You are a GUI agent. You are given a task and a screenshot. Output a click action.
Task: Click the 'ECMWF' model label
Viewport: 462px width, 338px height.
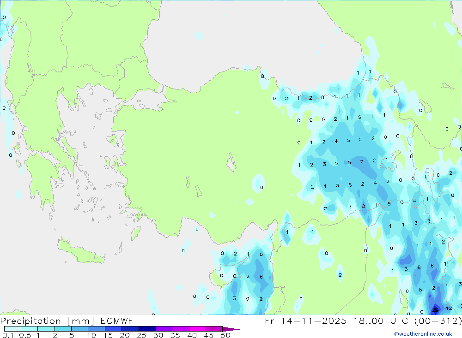[x=117, y=320]
